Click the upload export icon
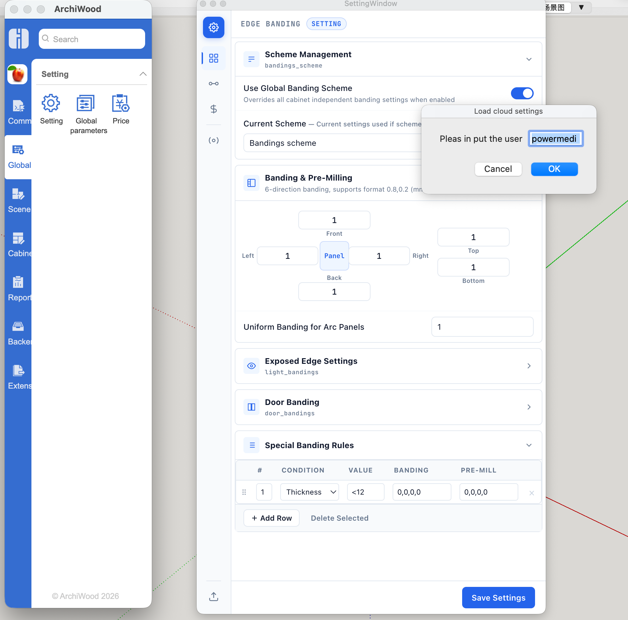628x620 pixels. click(x=214, y=596)
